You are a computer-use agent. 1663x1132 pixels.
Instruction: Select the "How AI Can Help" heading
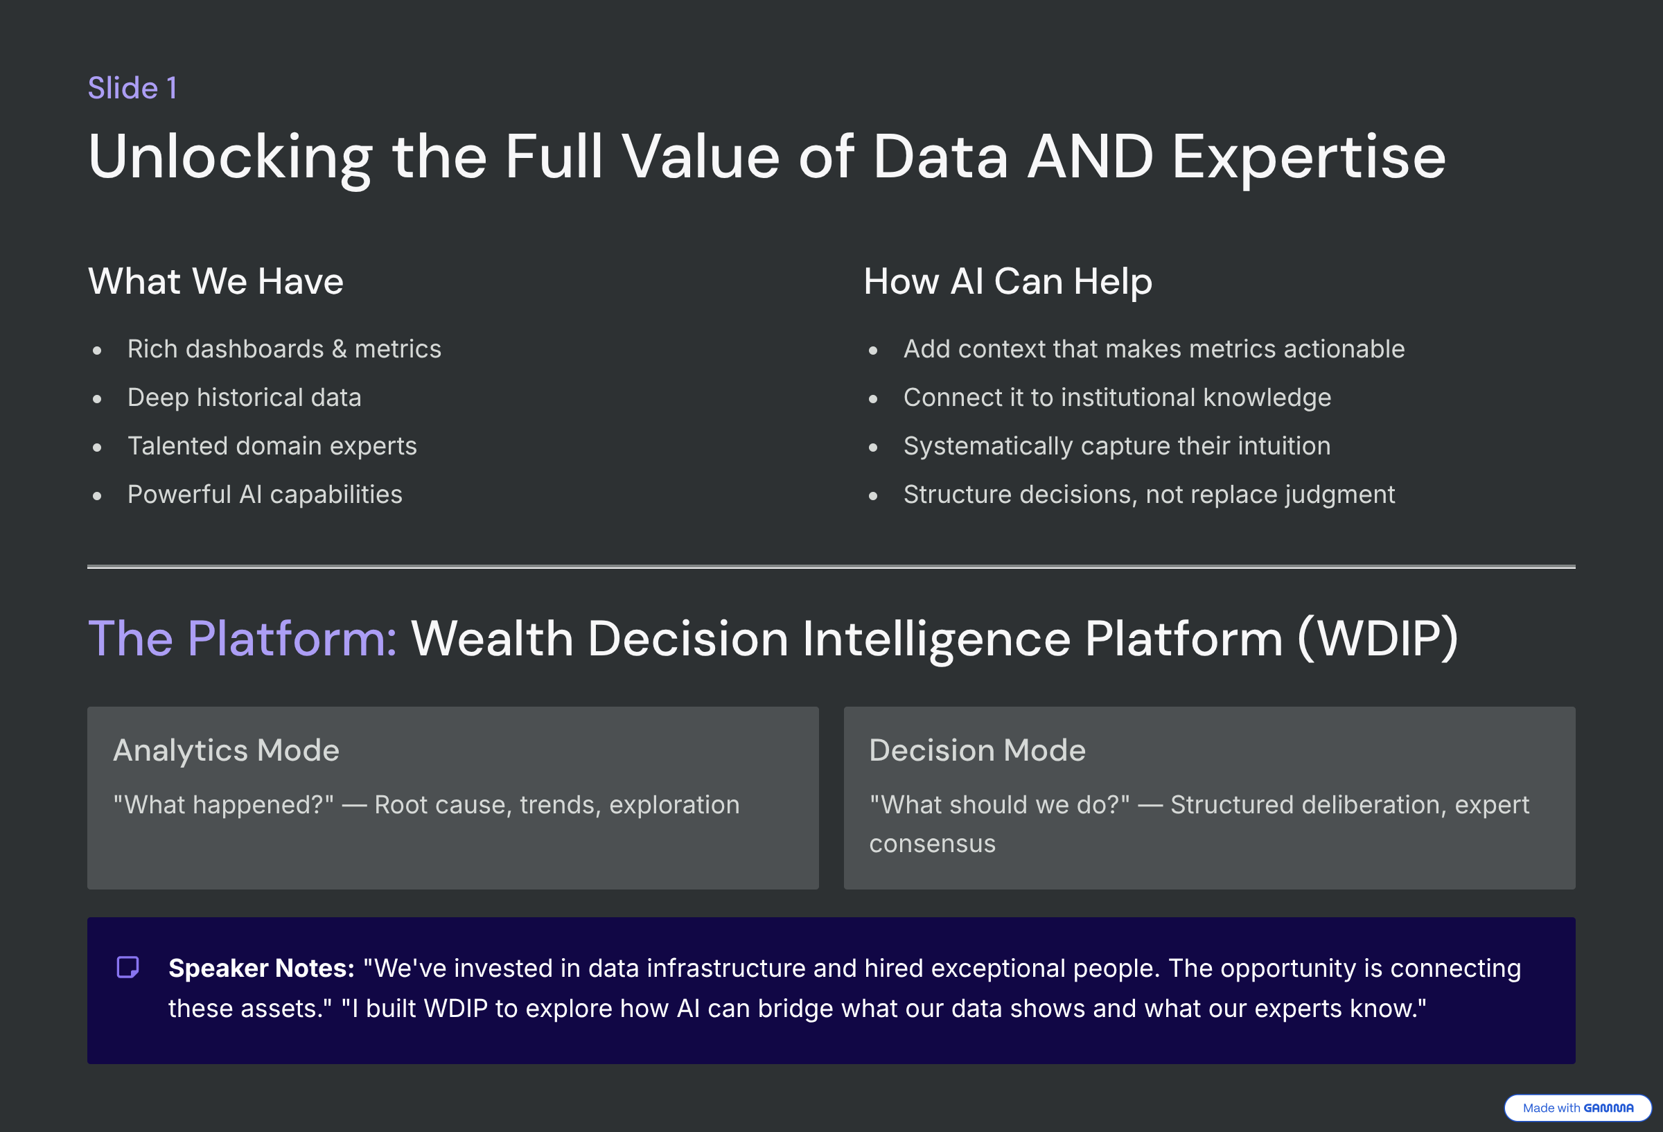click(x=1008, y=281)
